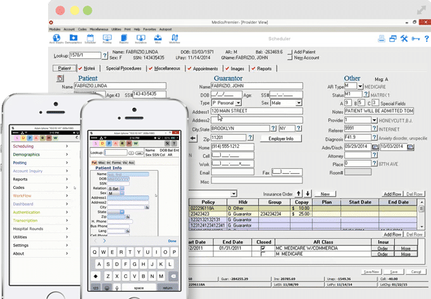Viewport: 431px width, 299px height.
Task: Move the insurance order up with the up arrow
Action: click(x=299, y=193)
